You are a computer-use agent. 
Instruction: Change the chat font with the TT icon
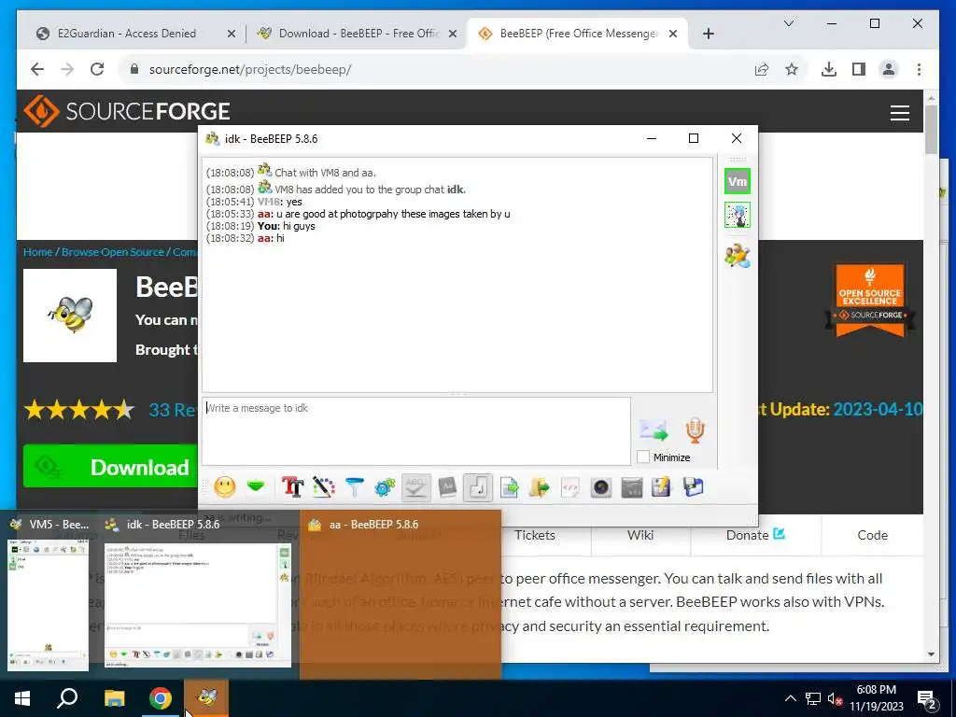click(293, 487)
